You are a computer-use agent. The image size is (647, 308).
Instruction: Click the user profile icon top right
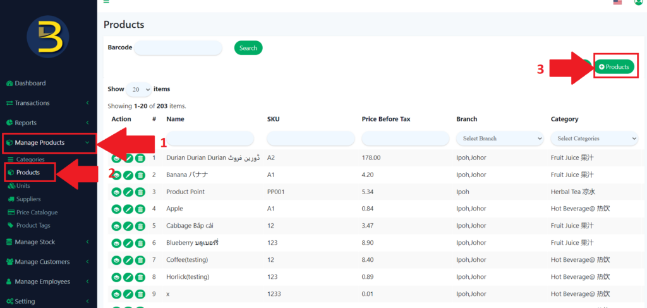(638, 3)
